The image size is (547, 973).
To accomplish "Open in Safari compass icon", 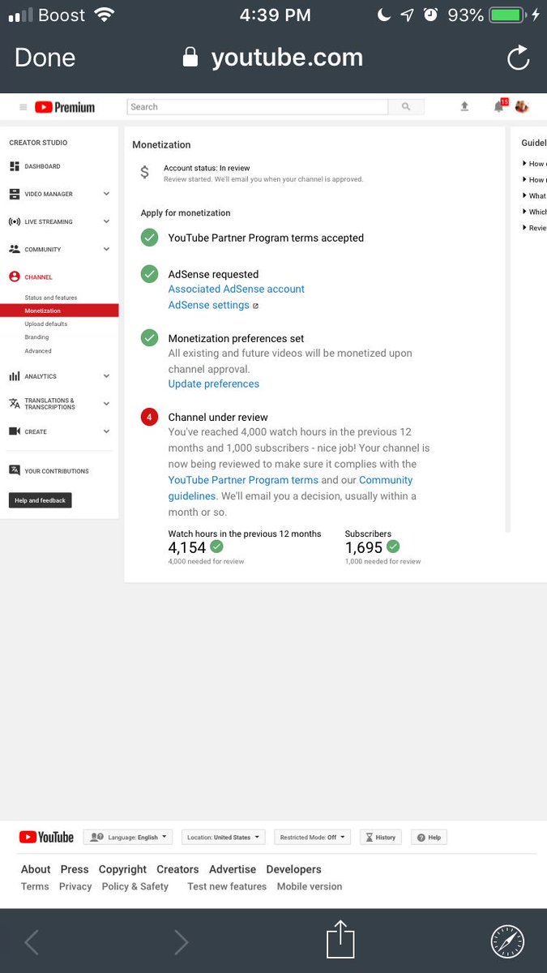I will (507, 941).
